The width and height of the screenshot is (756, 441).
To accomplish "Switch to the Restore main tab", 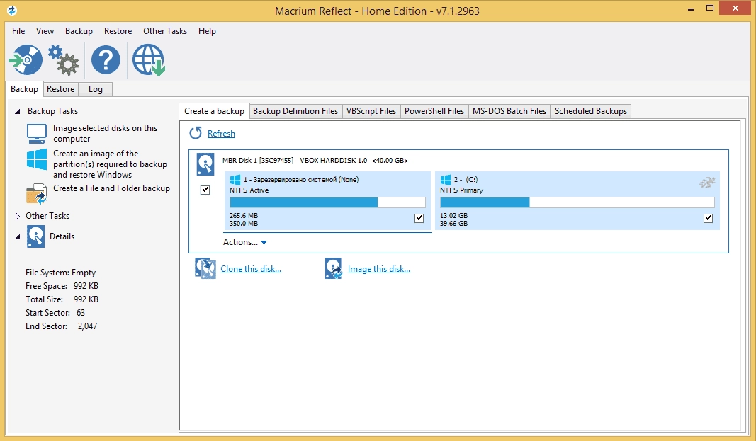I will [61, 89].
